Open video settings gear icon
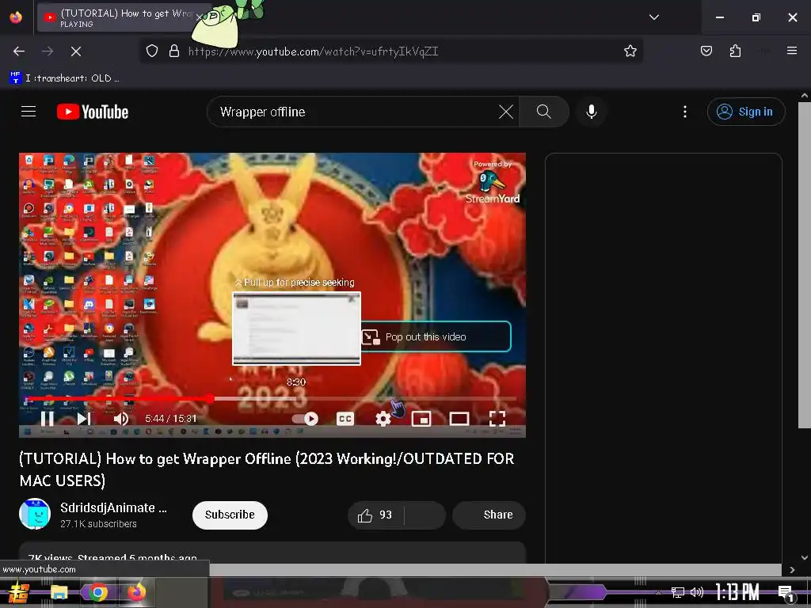Viewport: 811px width, 608px height. click(383, 418)
